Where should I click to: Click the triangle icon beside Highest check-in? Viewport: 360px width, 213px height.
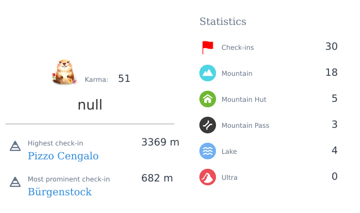click(15, 146)
